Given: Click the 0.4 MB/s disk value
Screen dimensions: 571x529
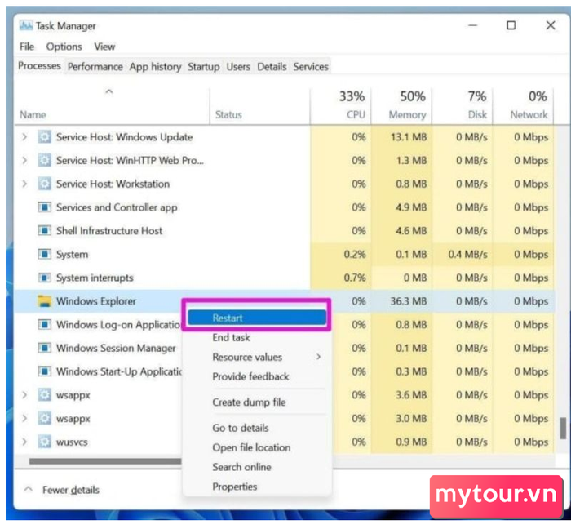Looking at the screenshot, I should tap(467, 254).
